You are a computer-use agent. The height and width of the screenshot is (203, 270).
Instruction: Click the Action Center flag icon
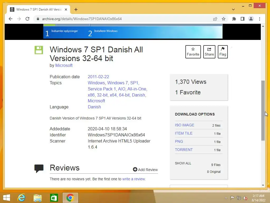(232, 198)
